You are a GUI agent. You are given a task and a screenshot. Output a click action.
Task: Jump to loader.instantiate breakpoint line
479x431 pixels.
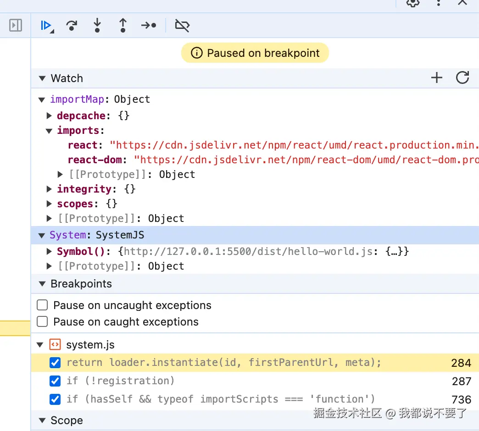(224, 363)
